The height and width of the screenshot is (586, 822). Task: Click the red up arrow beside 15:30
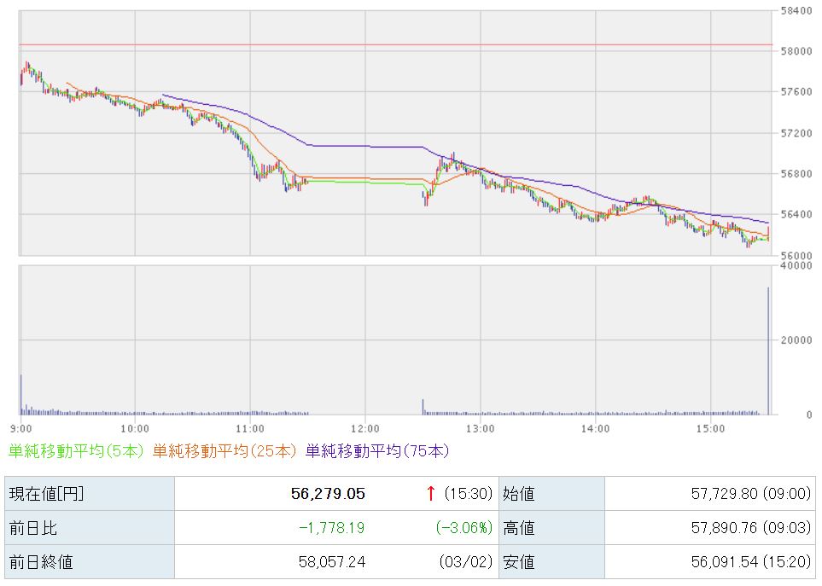click(431, 493)
